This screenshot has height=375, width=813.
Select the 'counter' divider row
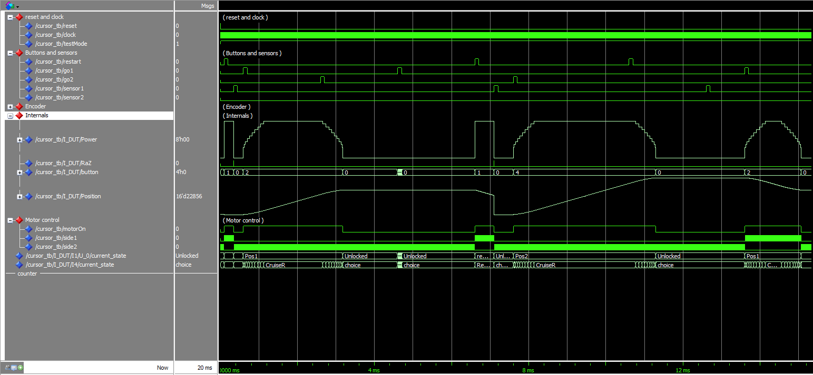click(27, 274)
